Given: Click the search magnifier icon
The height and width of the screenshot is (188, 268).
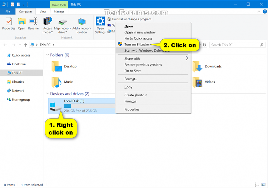Looking at the screenshot, I should [x=262, y=45].
